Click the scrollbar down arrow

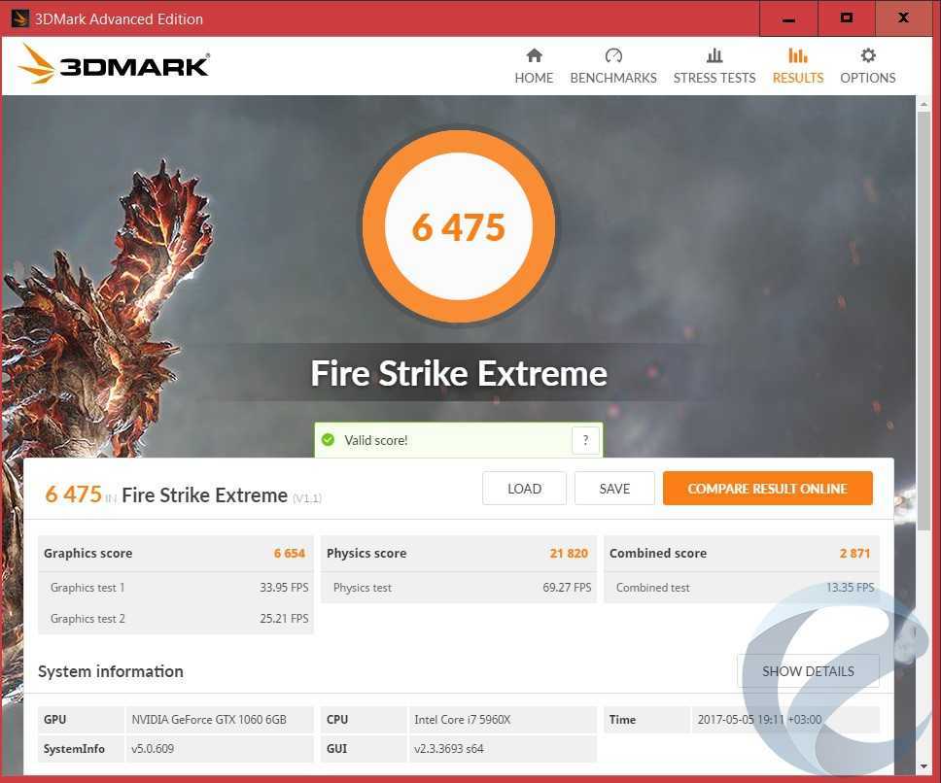pos(923,766)
